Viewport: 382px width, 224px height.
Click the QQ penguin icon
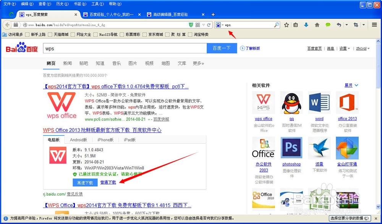(291, 102)
